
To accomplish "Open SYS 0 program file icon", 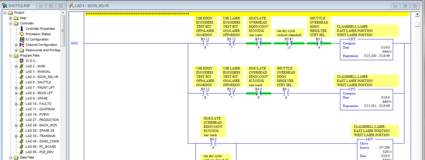I will [22, 61].
